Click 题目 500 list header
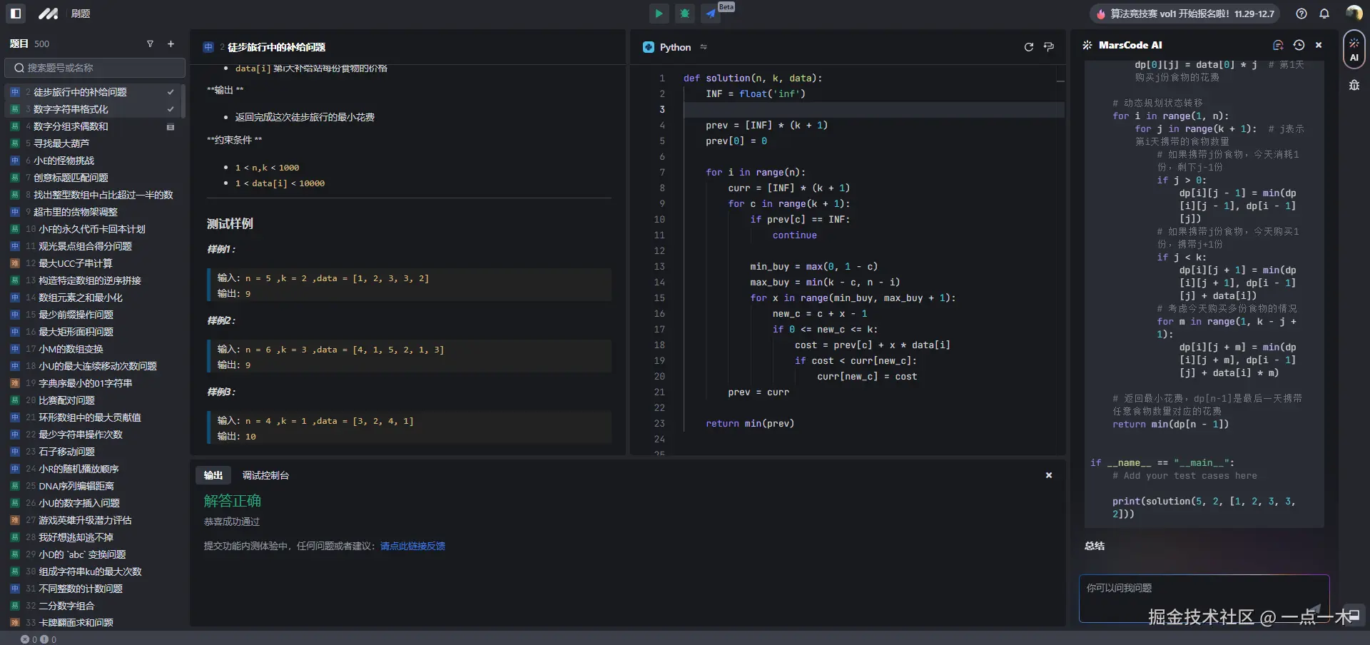The image size is (1370, 645). [29, 44]
